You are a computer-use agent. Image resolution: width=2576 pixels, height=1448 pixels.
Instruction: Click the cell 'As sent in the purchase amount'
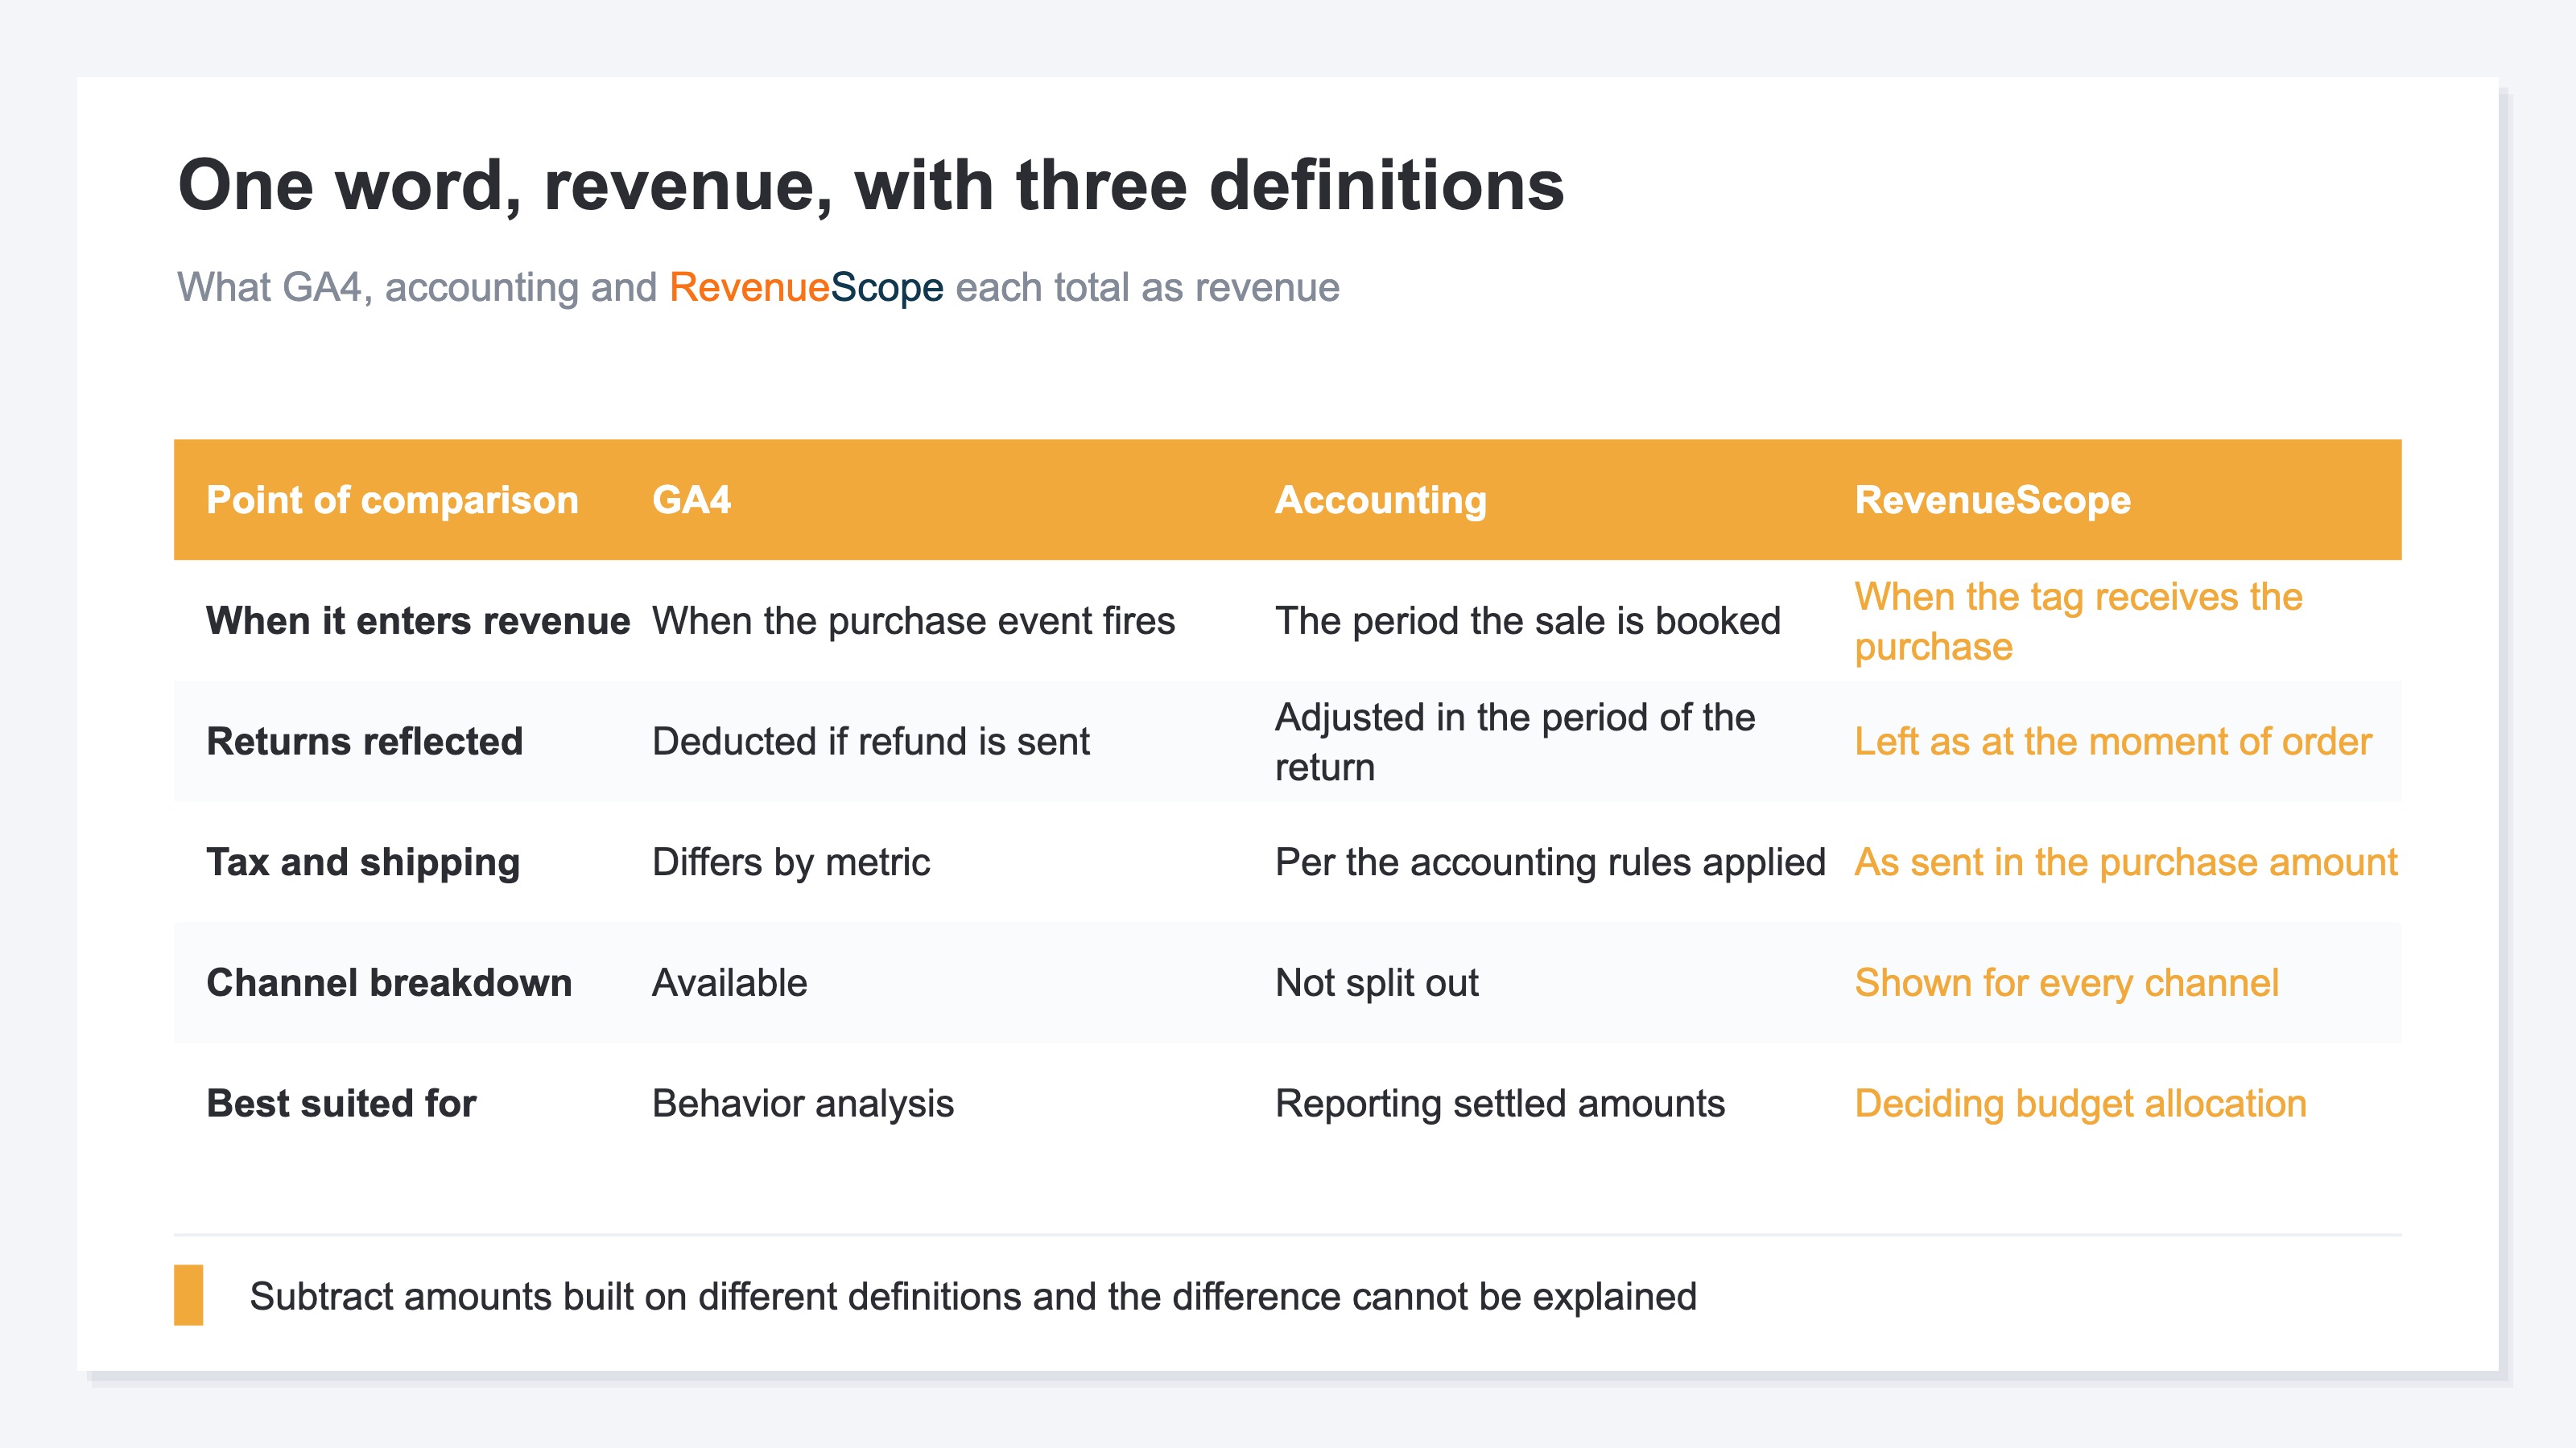(x=2126, y=862)
